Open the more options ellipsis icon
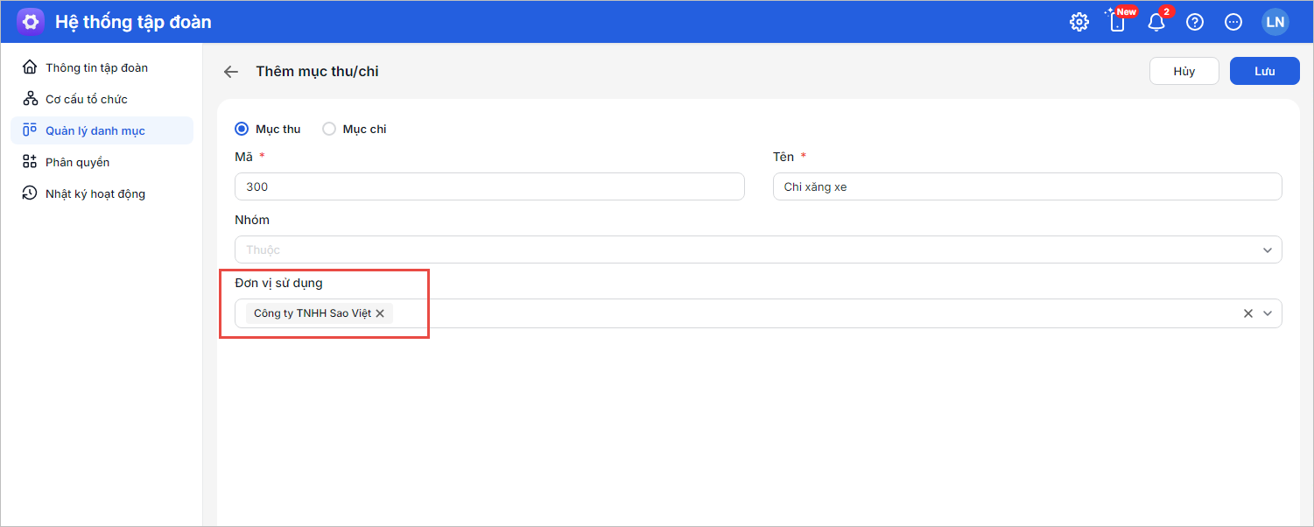The height and width of the screenshot is (527, 1314). [1233, 22]
